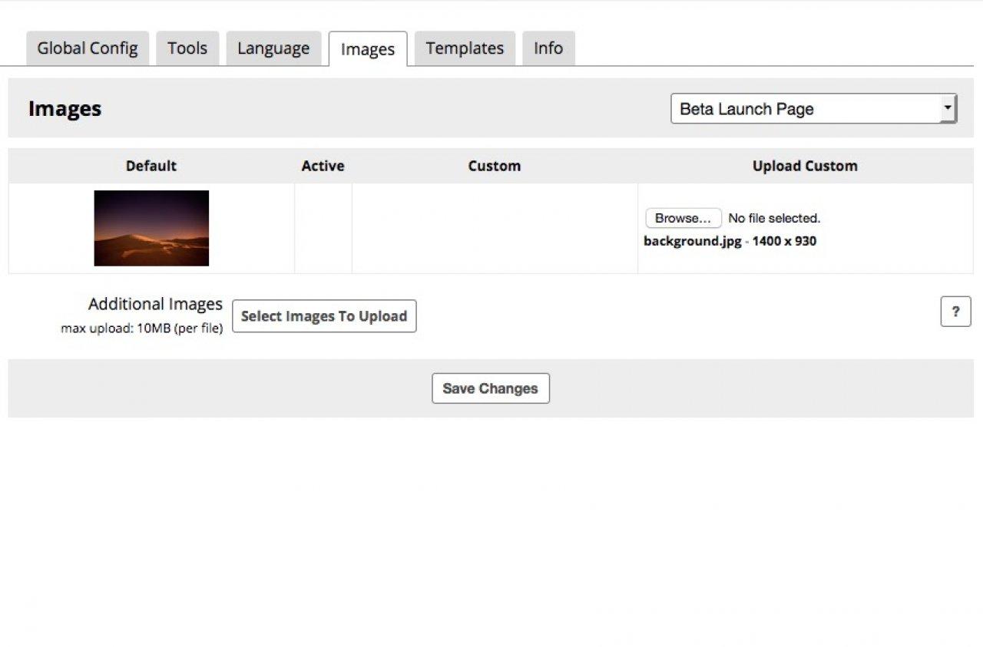Image resolution: width=983 pixels, height=647 pixels.
Task: Select the Images tab
Action: [x=367, y=50]
